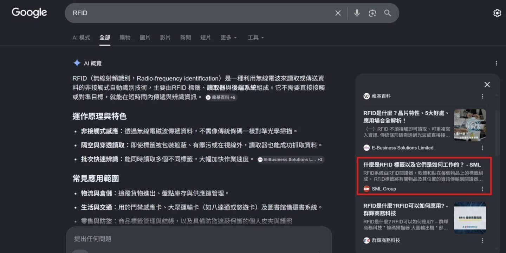Click the AI 概覽 label text
The height and width of the screenshot is (253, 506).
tap(93, 63)
